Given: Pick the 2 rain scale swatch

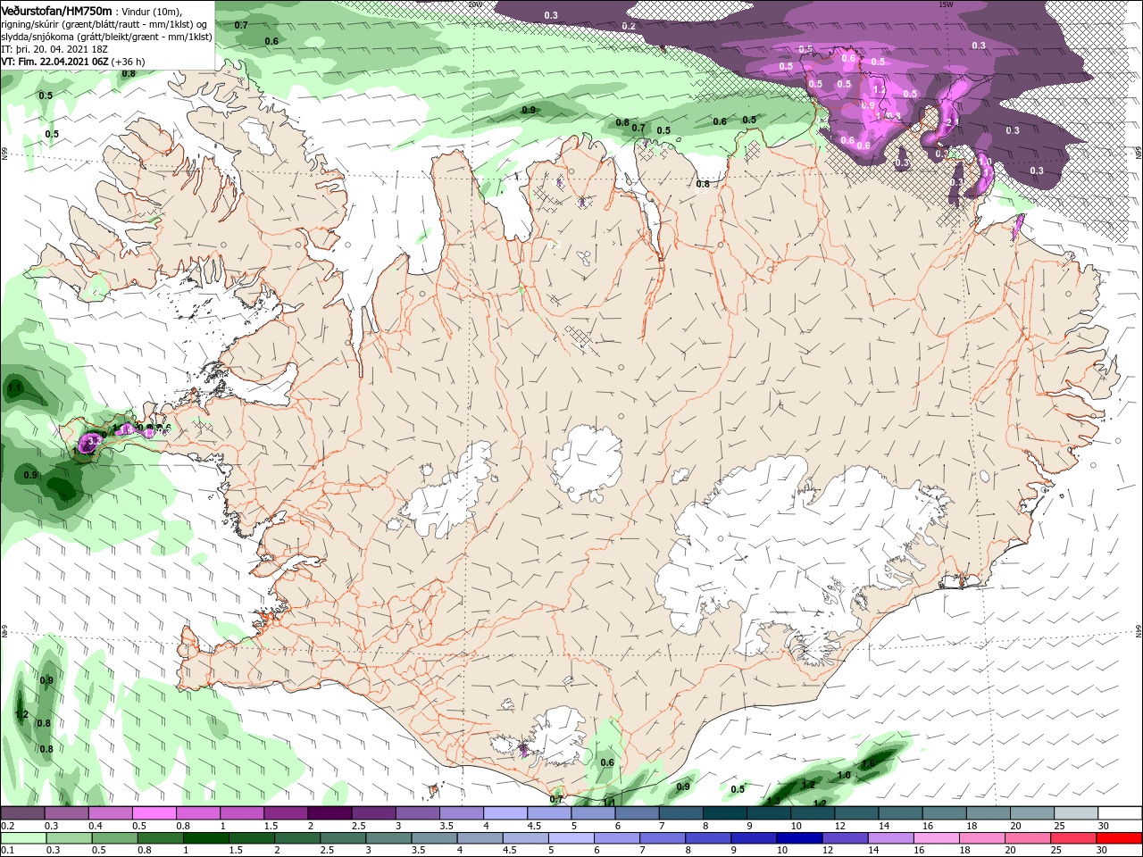Looking at the screenshot, I should pyautogui.click(x=298, y=838).
